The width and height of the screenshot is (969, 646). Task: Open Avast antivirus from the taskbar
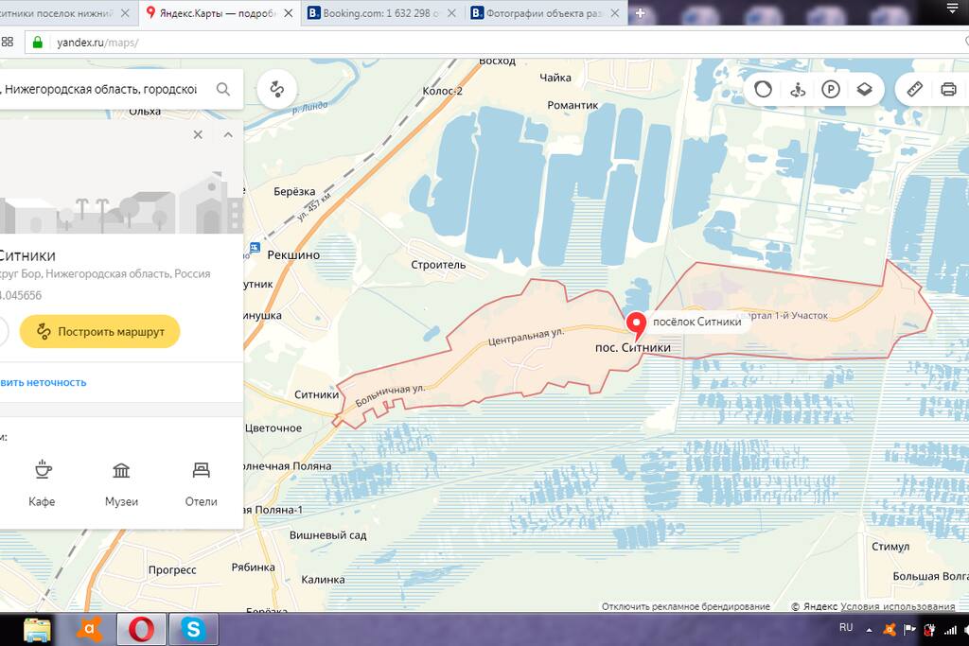[x=89, y=630]
